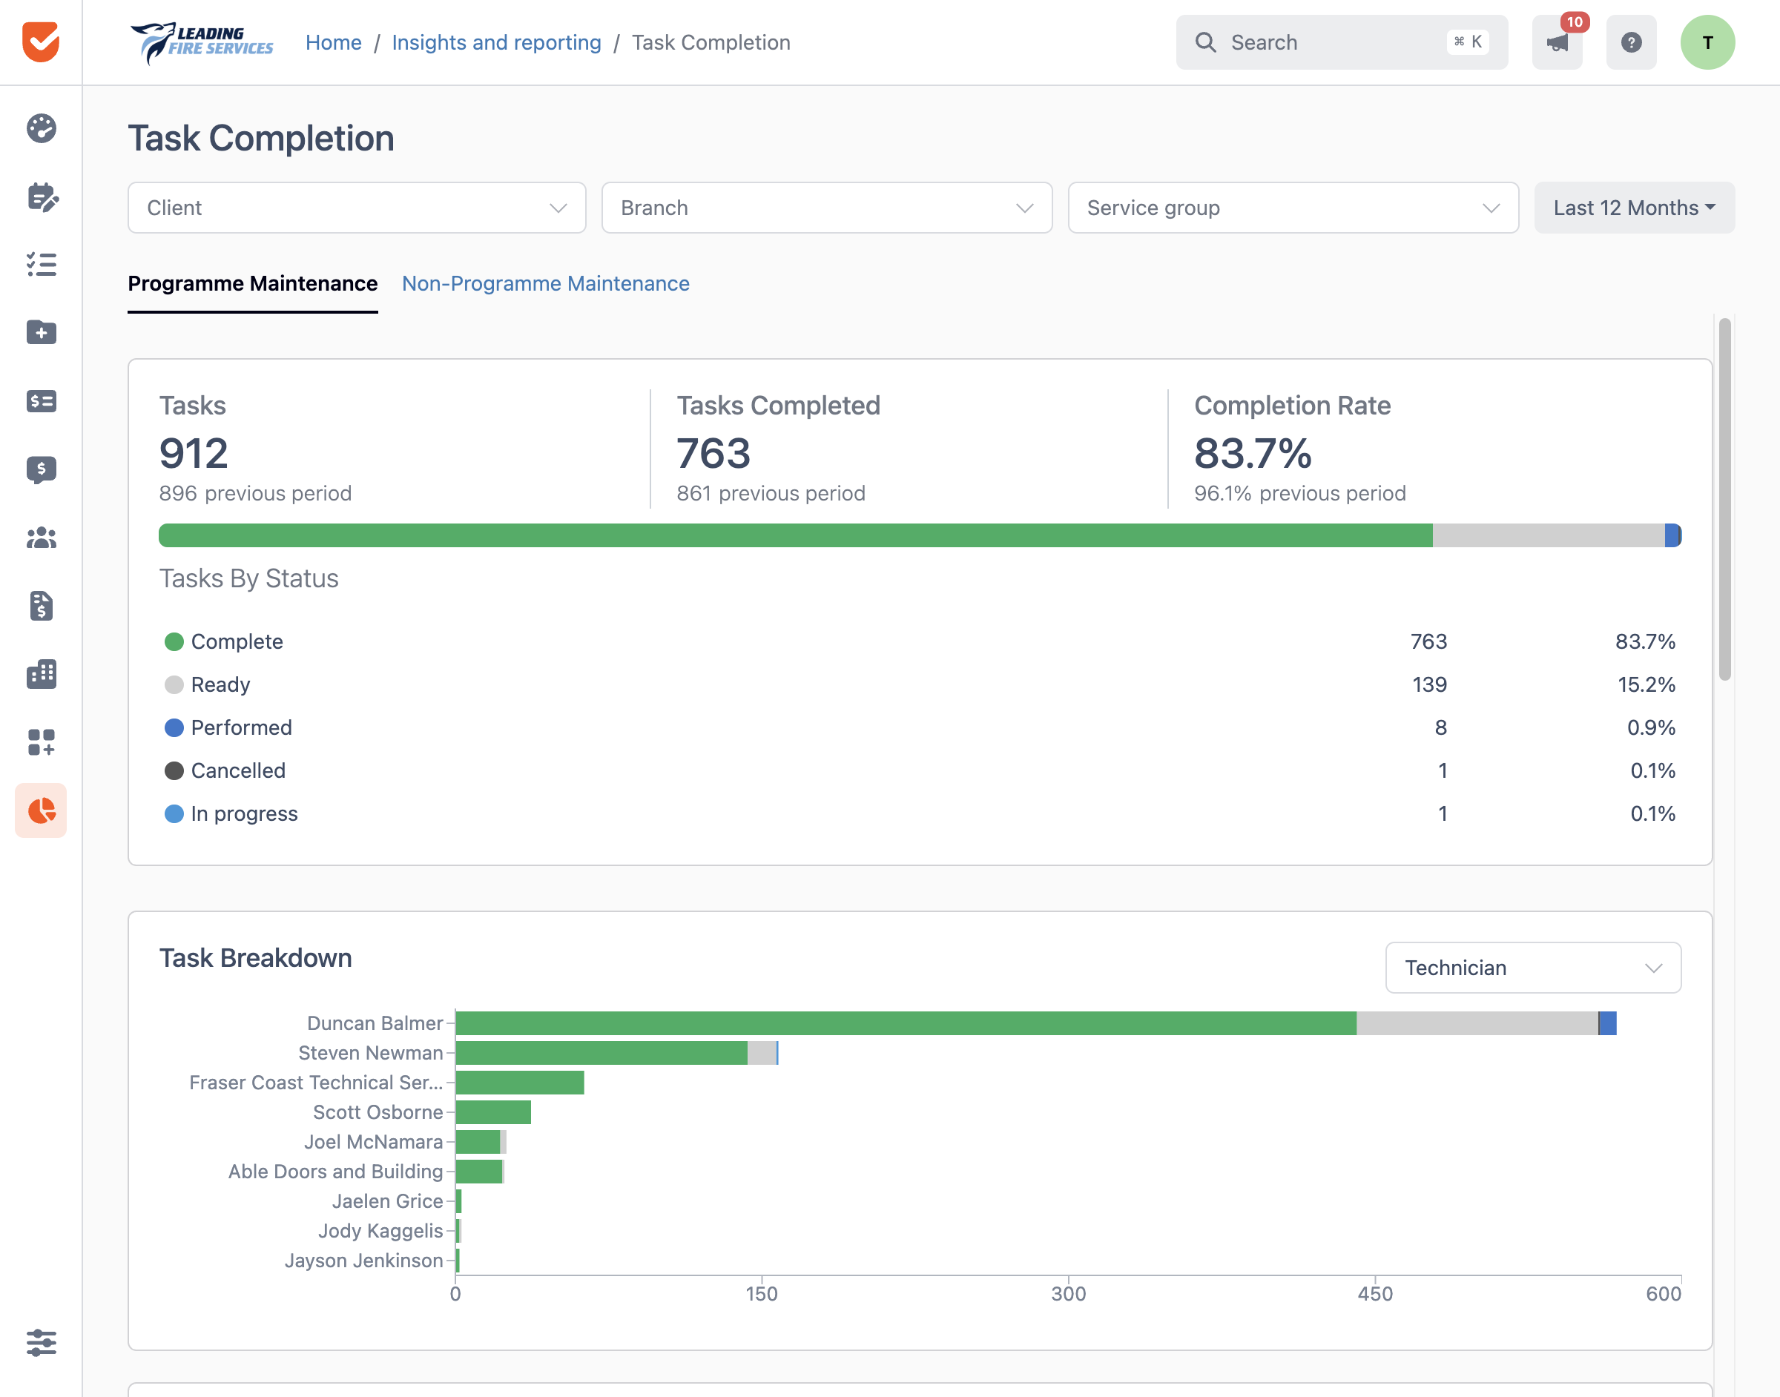
Task: Expand the Branch dropdown filter
Action: (x=826, y=208)
